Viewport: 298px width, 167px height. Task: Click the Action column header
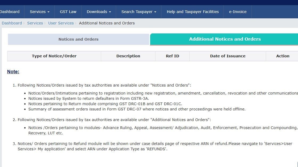point(283,56)
